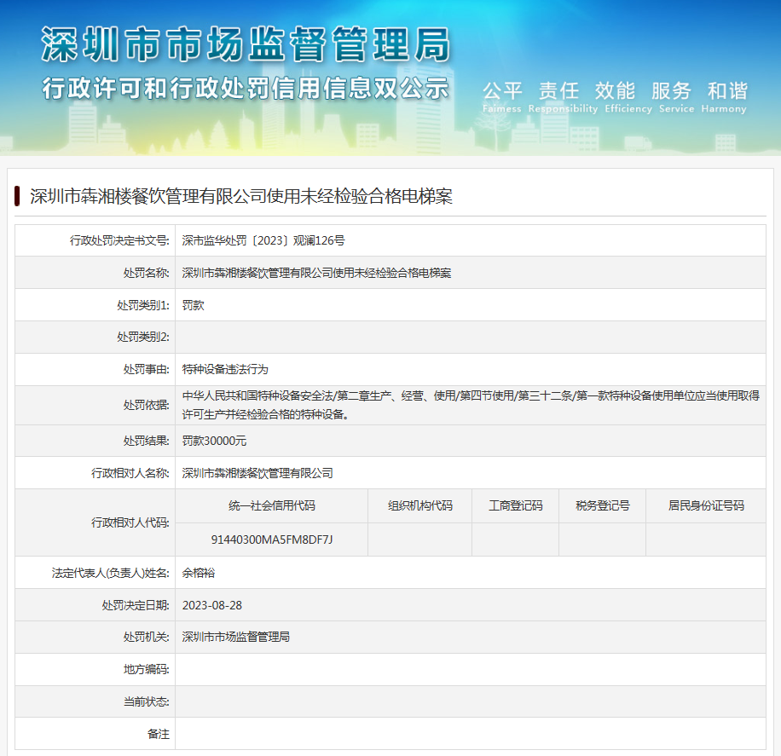Click the 责任 Responsibility slogan text

[563, 97]
